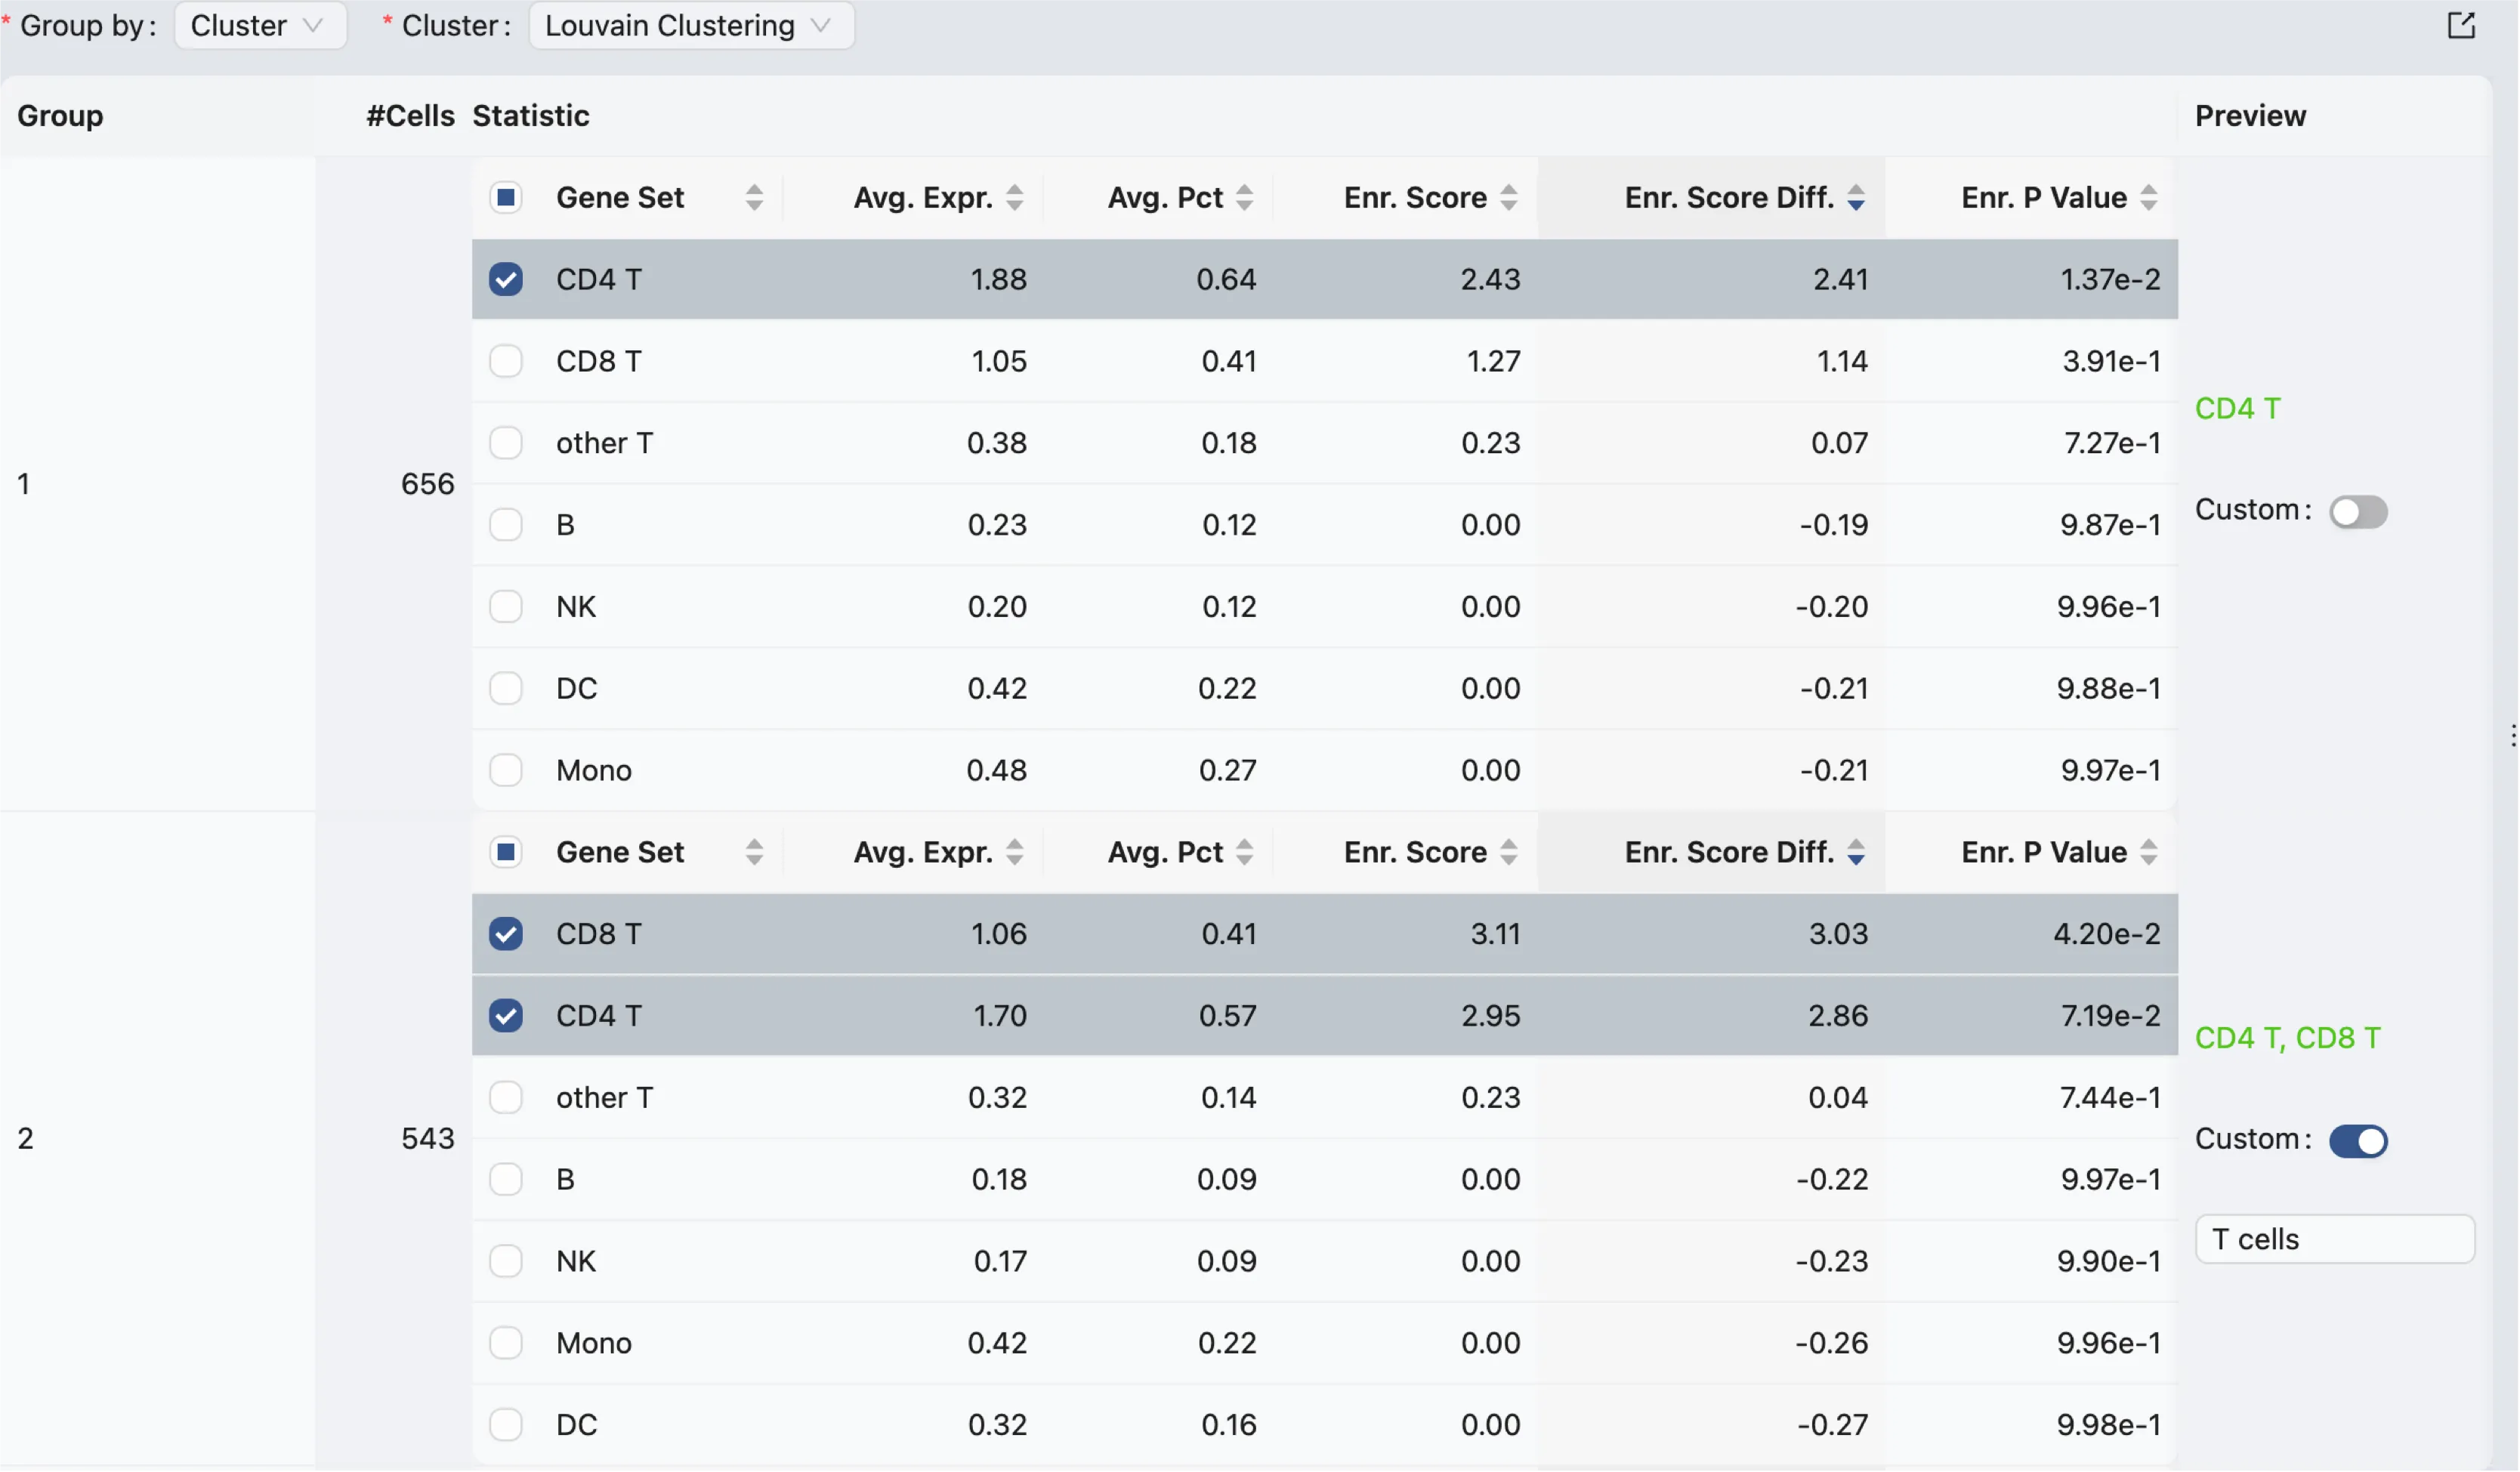Sort cluster 2 table by Avg. Expr.
Viewport: 2520px width, 1472px height.
[1014, 852]
